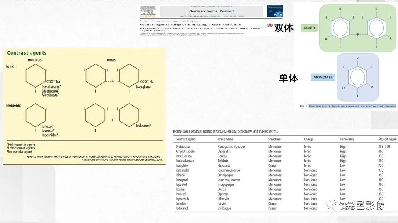Click the 'Iodixanol' label under nonionic dimer

click(143, 126)
